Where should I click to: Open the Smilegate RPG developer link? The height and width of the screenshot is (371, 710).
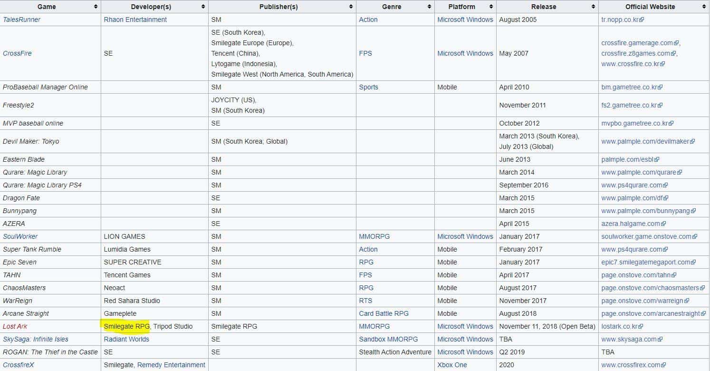(x=127, y=326)
